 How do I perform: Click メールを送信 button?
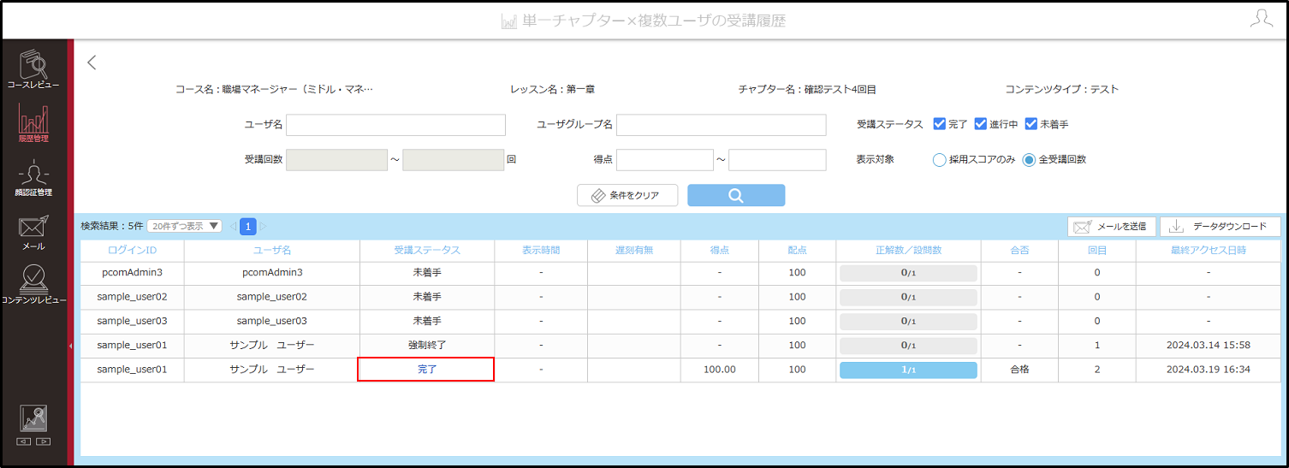[x=1112, y=227]
